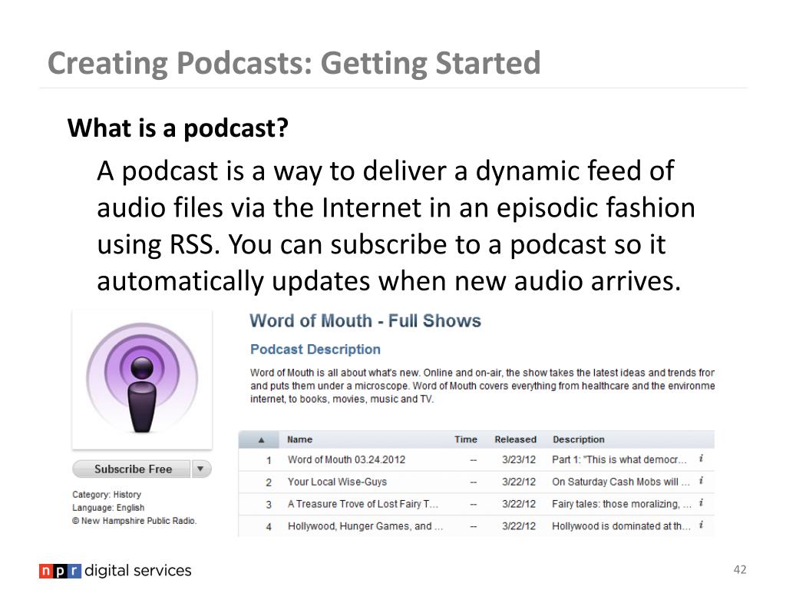Select A Treasure Trove of Lost Fairy Tales episode
This screenshot has height=590, width=786.
click(363, 505)
